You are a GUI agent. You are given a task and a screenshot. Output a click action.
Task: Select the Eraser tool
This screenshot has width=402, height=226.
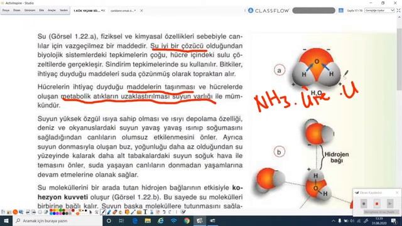click(x=115, y=212)
